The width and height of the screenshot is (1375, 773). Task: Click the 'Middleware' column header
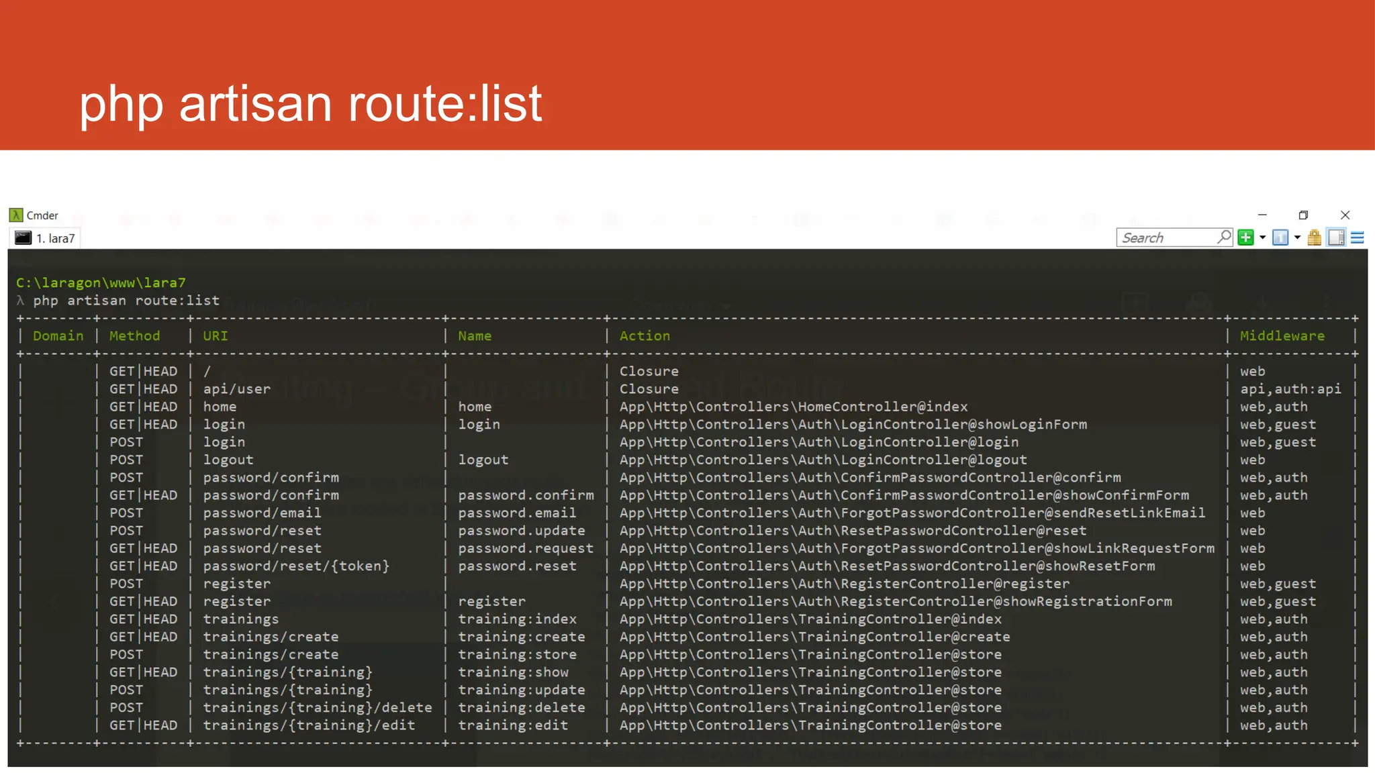click(1282, 336)
